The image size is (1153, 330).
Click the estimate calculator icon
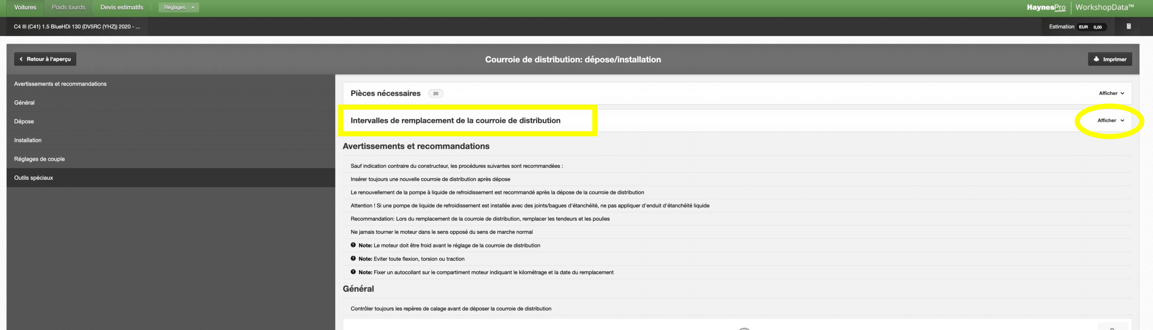(x=1128, y=27)
